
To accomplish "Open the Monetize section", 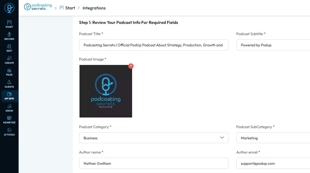I will [x=9, y=120].
